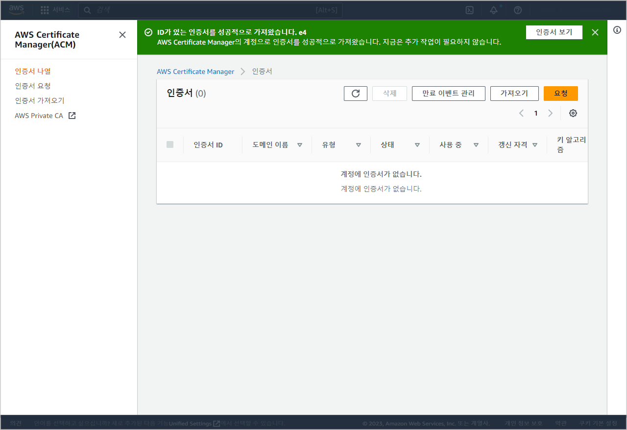Toggle the select-all checkbox in table header
Screen dimensions: 627x430
pos(170,144)
